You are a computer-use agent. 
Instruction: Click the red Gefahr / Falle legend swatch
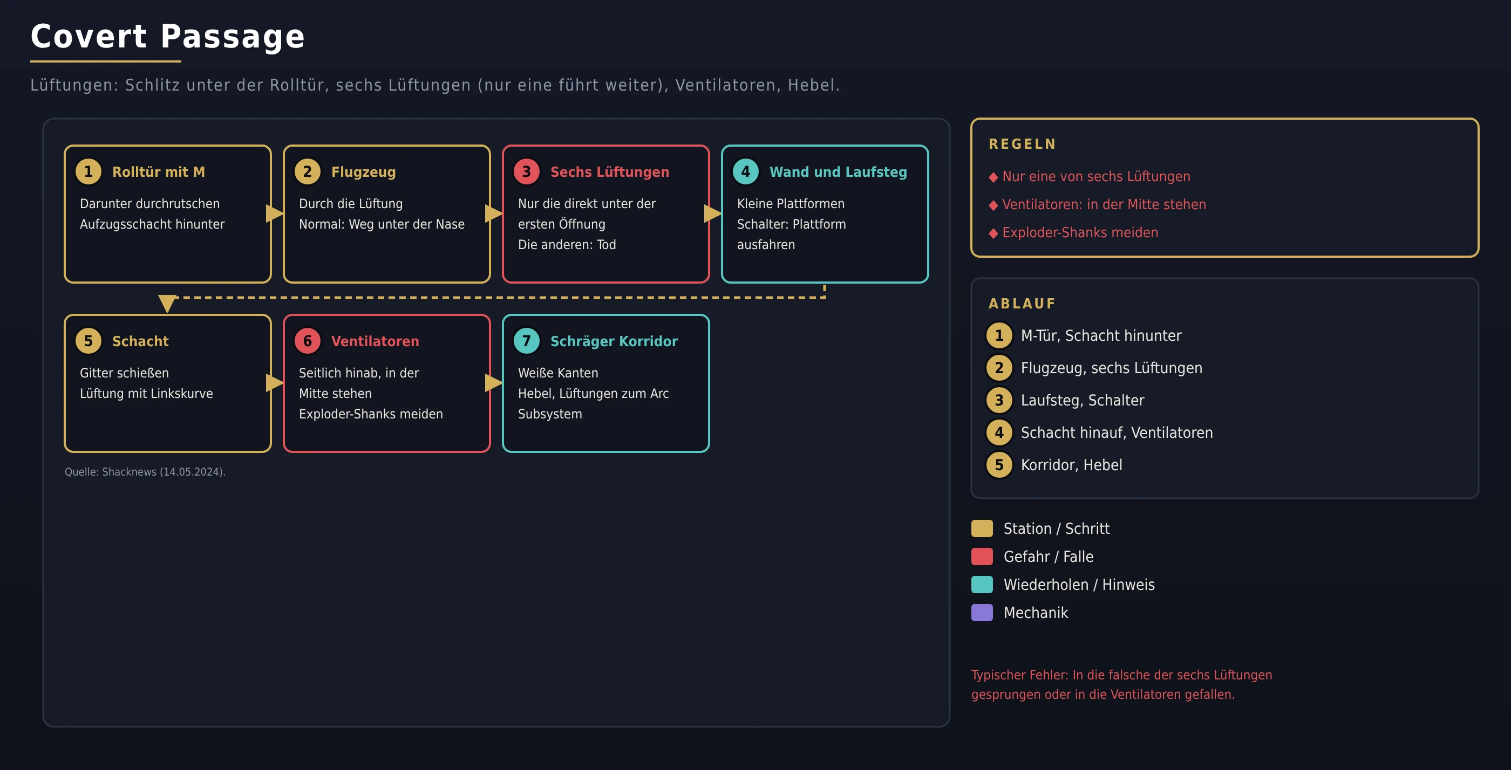point(982,556)
